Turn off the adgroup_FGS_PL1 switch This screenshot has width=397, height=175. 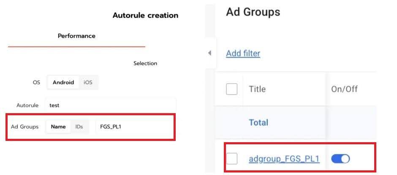(x=340, y=159)
